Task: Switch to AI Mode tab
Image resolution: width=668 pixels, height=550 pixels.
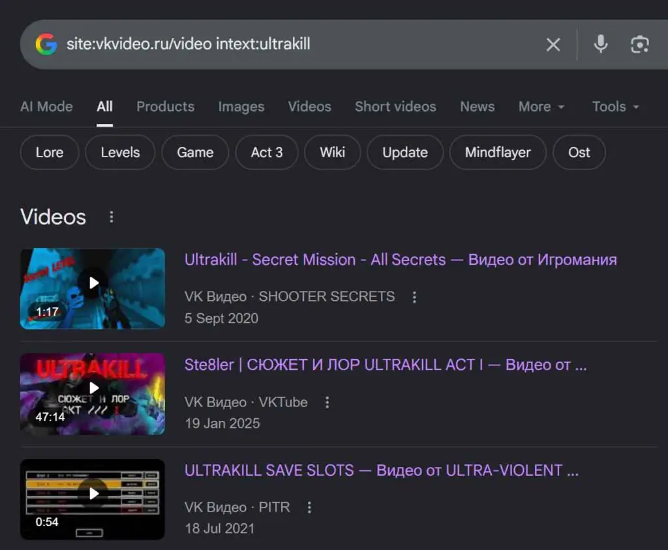Action: [46, 106]
